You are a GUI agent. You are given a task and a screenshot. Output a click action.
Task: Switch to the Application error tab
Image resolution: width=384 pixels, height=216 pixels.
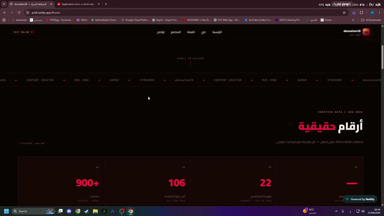78,4
